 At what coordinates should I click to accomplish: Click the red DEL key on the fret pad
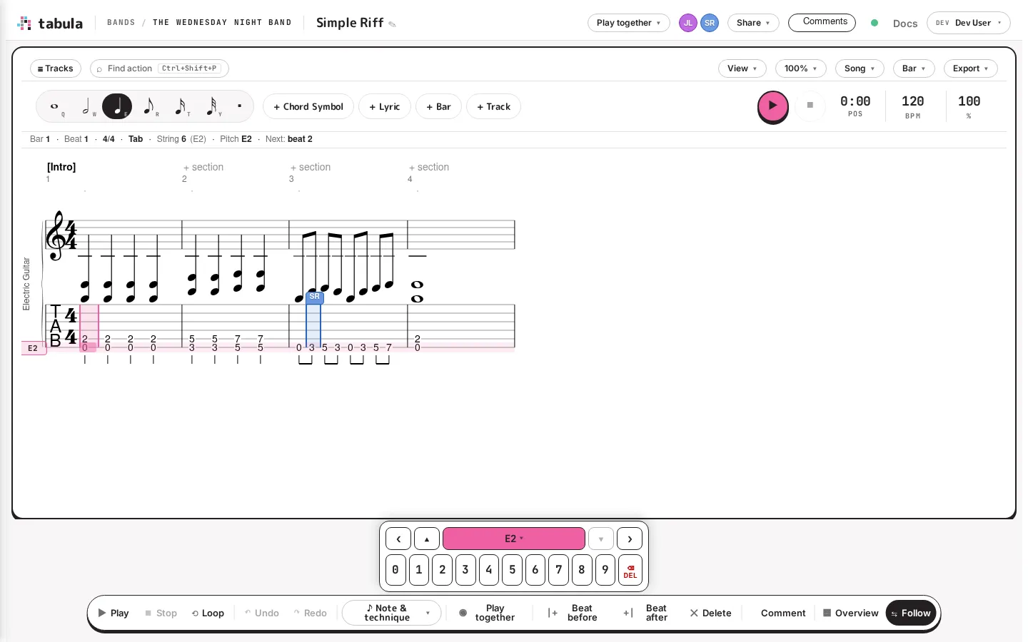630,570
